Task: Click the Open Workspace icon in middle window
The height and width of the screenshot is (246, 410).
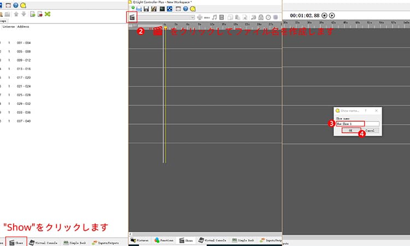Action: point(139,9)
